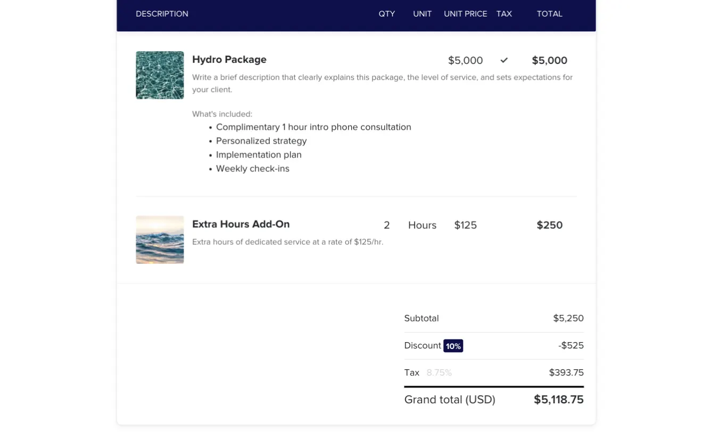Click the TAX column header

click(504, 14)
